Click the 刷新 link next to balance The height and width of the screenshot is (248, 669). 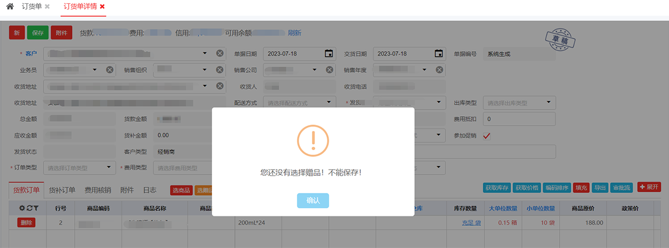(294, 33)
